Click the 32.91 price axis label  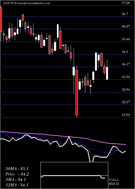coord(126,90)
